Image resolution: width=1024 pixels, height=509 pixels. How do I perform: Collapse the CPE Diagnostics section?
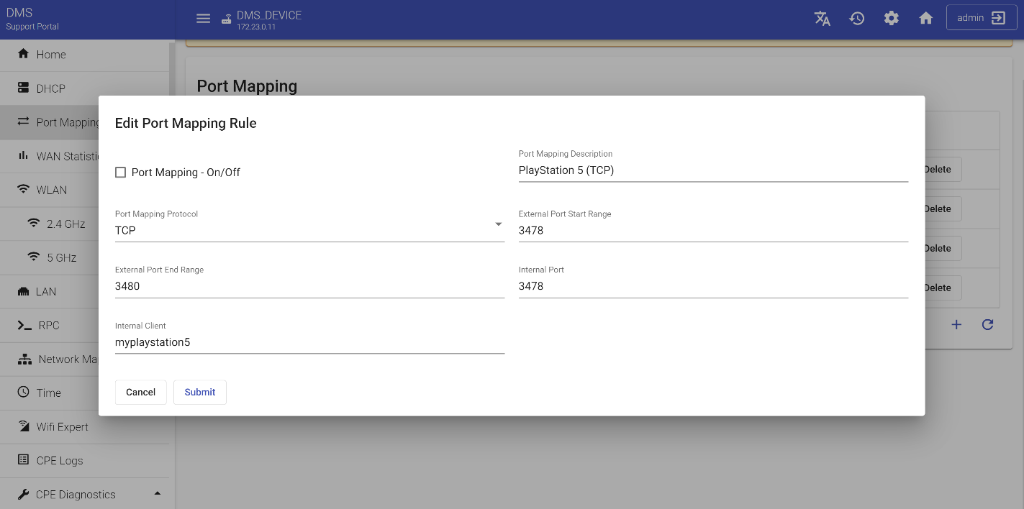click(158, 494)
